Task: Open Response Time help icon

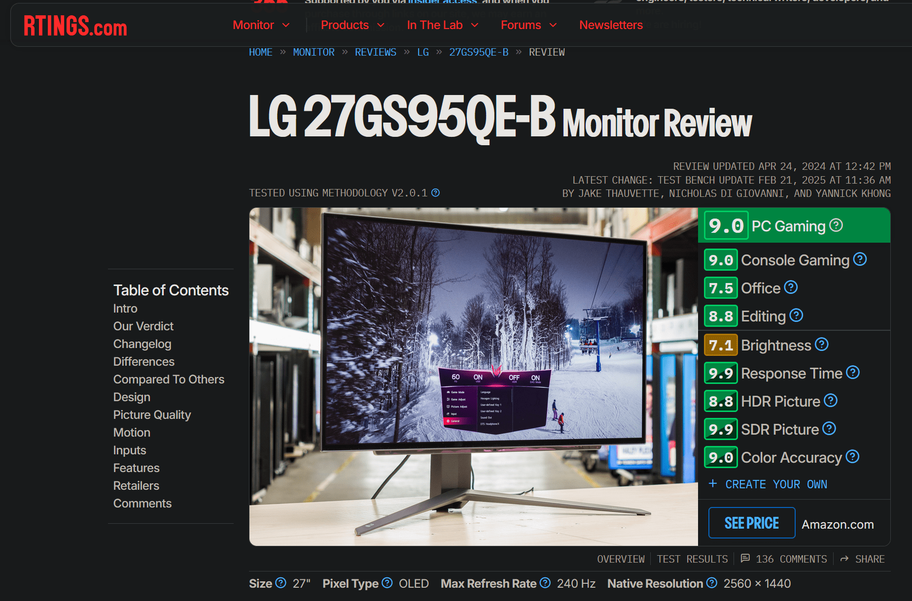Action: coord(853,372)
